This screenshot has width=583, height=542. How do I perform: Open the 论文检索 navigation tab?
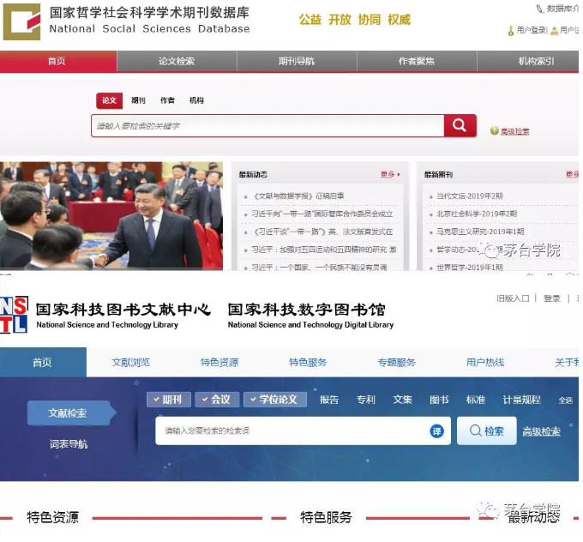[x=177, y=61]
